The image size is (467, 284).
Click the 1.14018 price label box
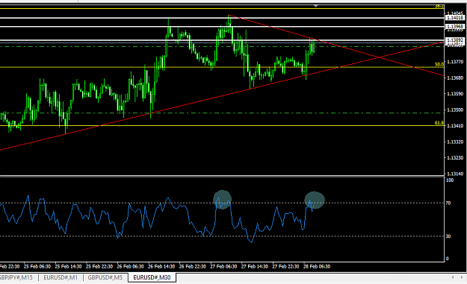[x=455, y=18]
